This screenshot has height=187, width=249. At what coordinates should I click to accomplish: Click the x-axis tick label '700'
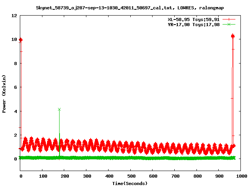point(175,176)
